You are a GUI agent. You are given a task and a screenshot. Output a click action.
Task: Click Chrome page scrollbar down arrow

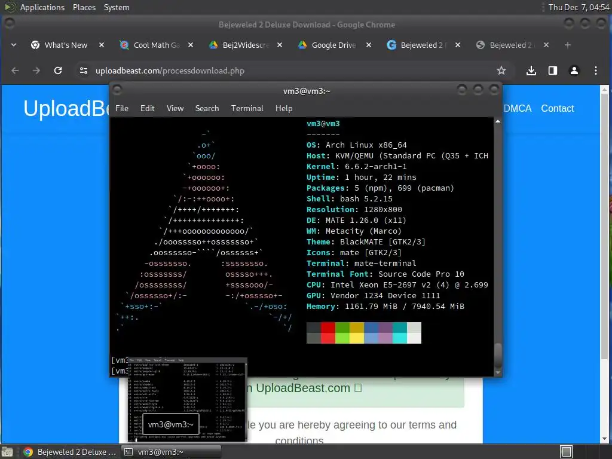click(x=605, y=439)
